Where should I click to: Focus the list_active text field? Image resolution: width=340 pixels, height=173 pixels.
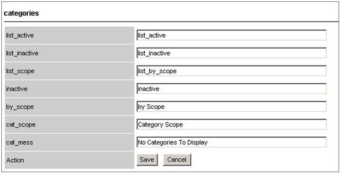[x=231, y=35]
